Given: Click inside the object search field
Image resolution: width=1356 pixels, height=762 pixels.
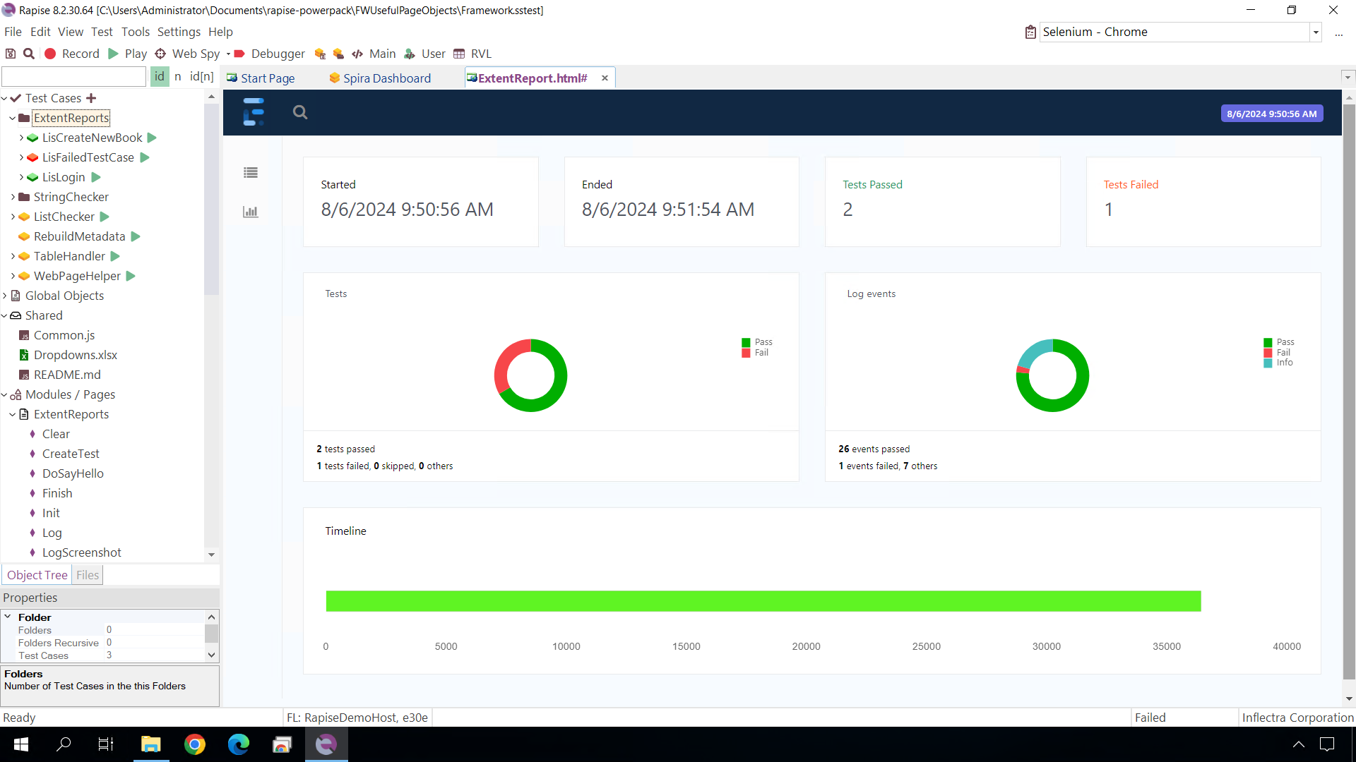Looking at the screenshot, I should click(73, 75).
